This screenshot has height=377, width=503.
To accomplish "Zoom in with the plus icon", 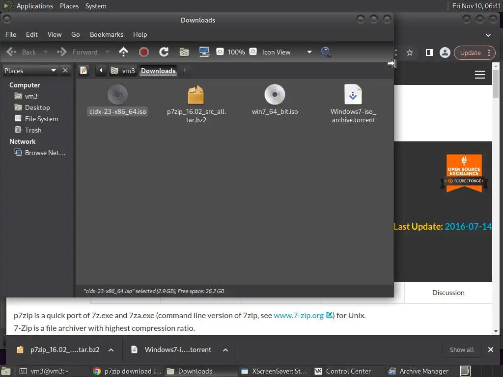I will pos(253,52).
